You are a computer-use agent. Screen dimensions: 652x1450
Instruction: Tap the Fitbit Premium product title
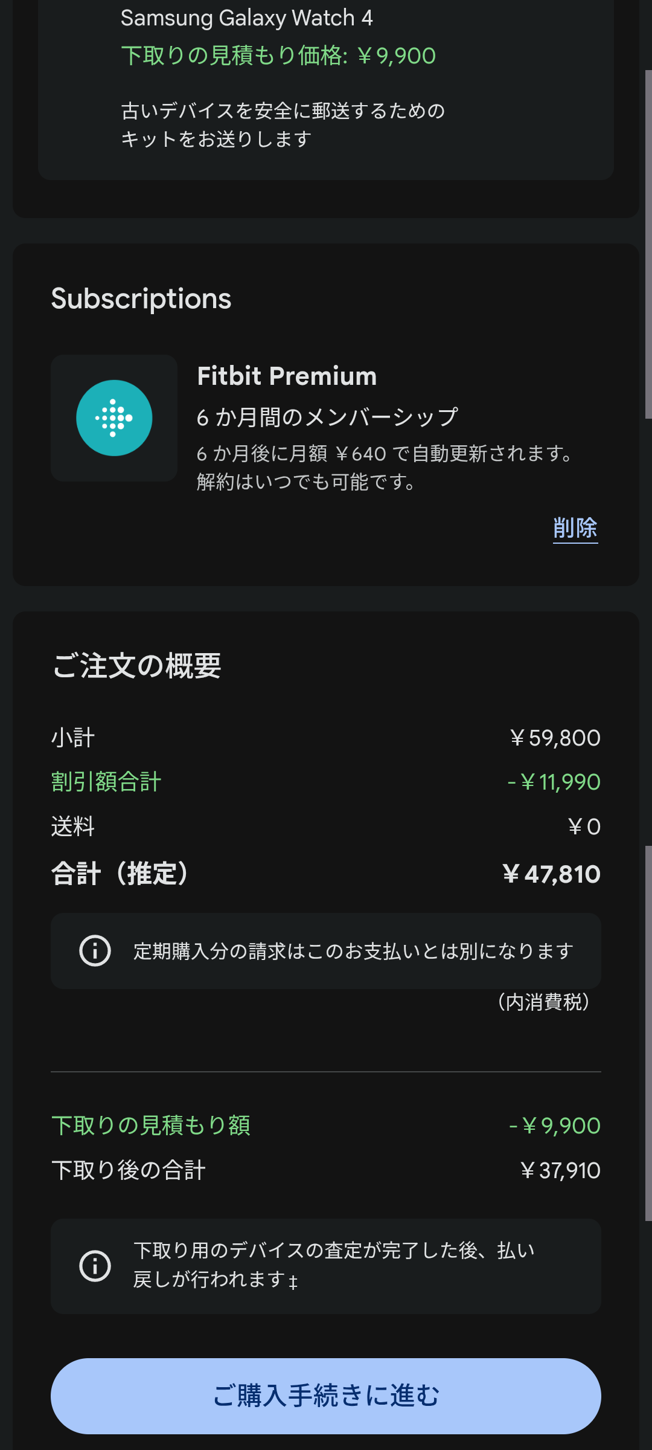click(287, 376)
